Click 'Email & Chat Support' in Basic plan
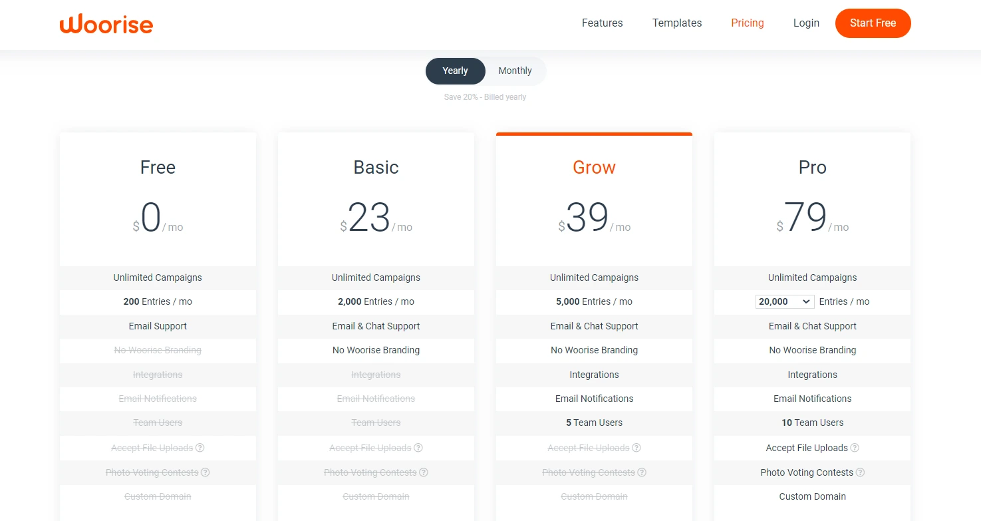 click(x=376, y=326)
